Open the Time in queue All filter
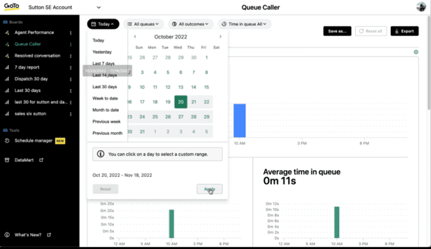The height and width of the screenshot is (249, 431). (245, 24)
